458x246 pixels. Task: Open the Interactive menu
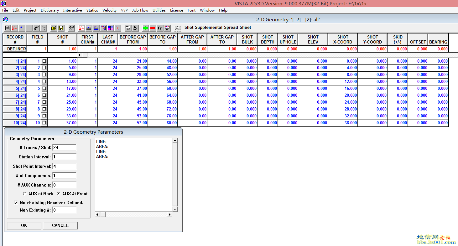point(73,10)
